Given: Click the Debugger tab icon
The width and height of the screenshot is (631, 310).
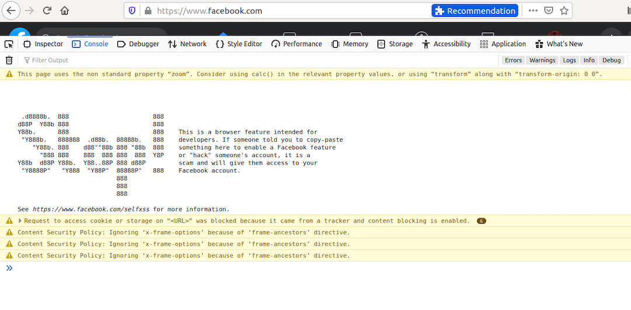Looking at the screenshot, I should (122, 44).
